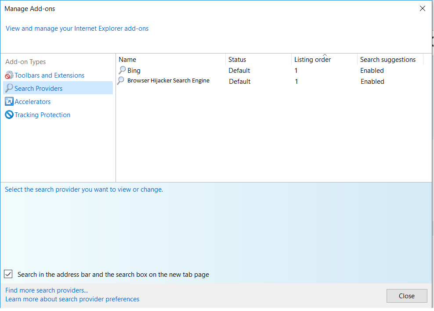
Task: Open Learn more about search provider preferences
Action: point(72,299)
